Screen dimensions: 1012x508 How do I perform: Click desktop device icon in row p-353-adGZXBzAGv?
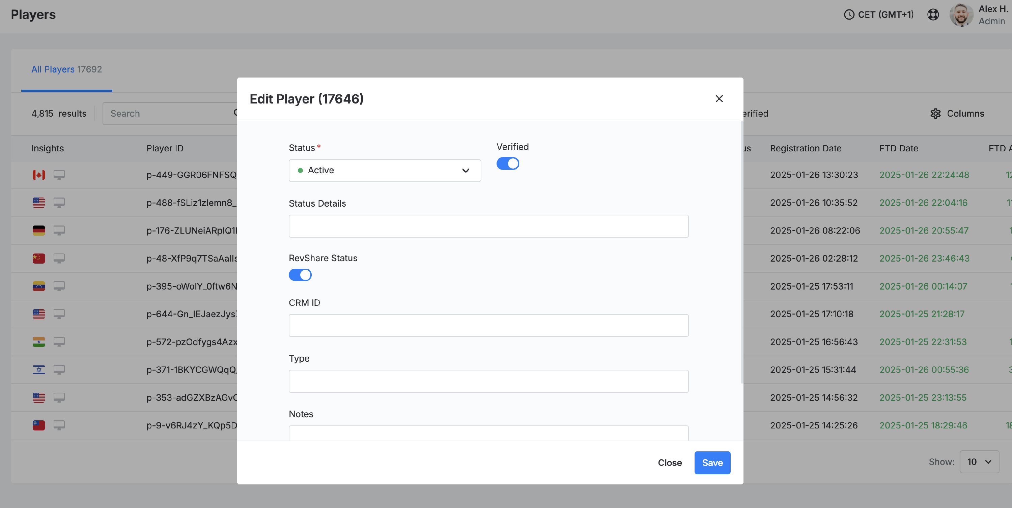59,398
